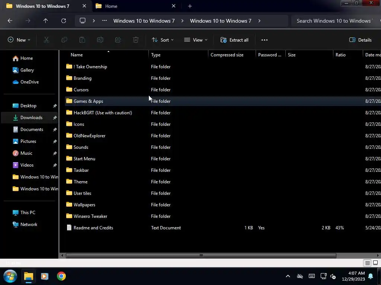Click the network display tray icon
This screenshot has width=381, height=285.
point(323,276)
